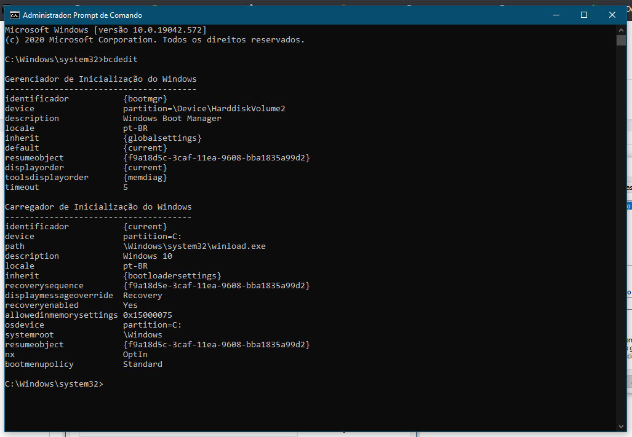Click the vertical scrollbar thumb

[x=621, y=40]
